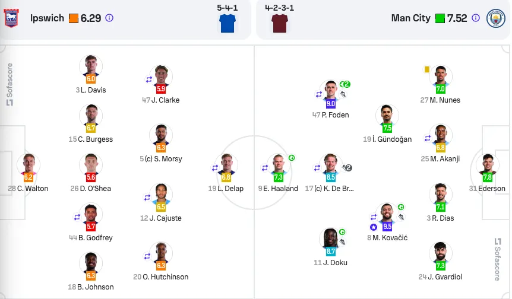Click the substitution icon beside L. Delap
This screenshot has height=299, width=512.
215,168
